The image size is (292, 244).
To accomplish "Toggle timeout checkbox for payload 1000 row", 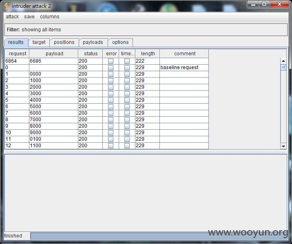I will (127, 81).
